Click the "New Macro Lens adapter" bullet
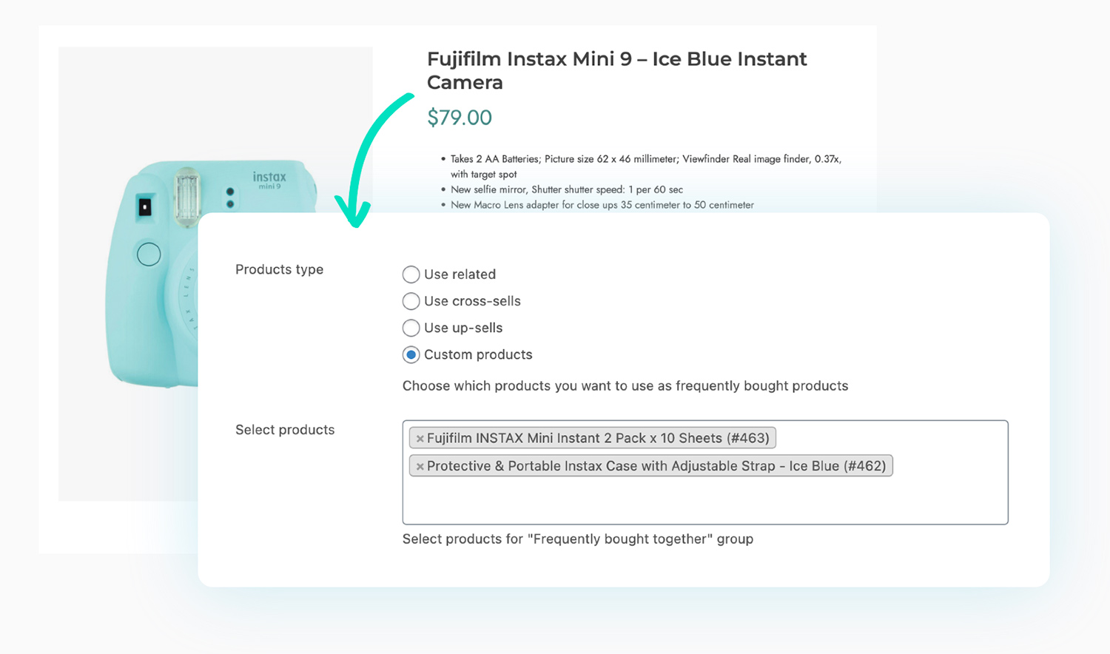The image size is (1110, 654). tap(602, 205)
